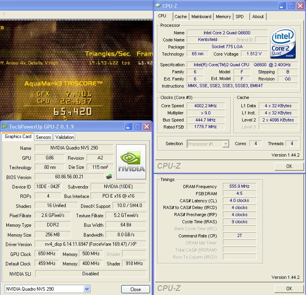Switch to the Graphics Card tab in GPU-Z
Viewport: 306px width, 295px height.
pyautogui.click(x=18, y=136)
